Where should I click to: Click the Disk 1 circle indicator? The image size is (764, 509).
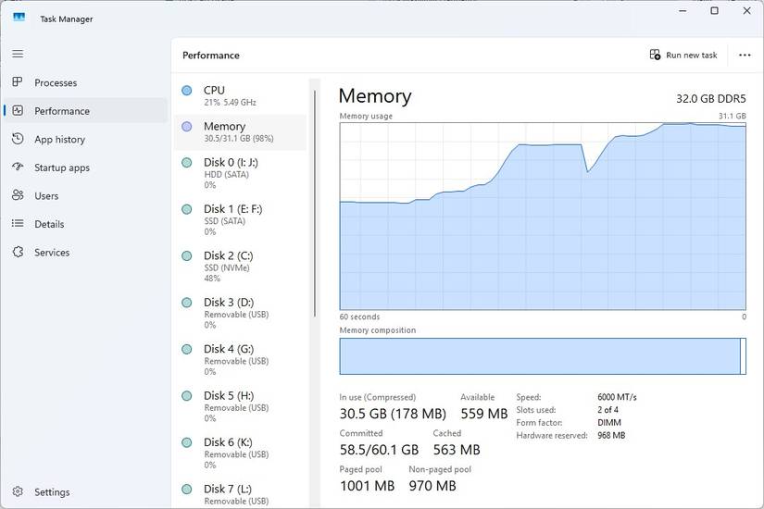(187, 209)
